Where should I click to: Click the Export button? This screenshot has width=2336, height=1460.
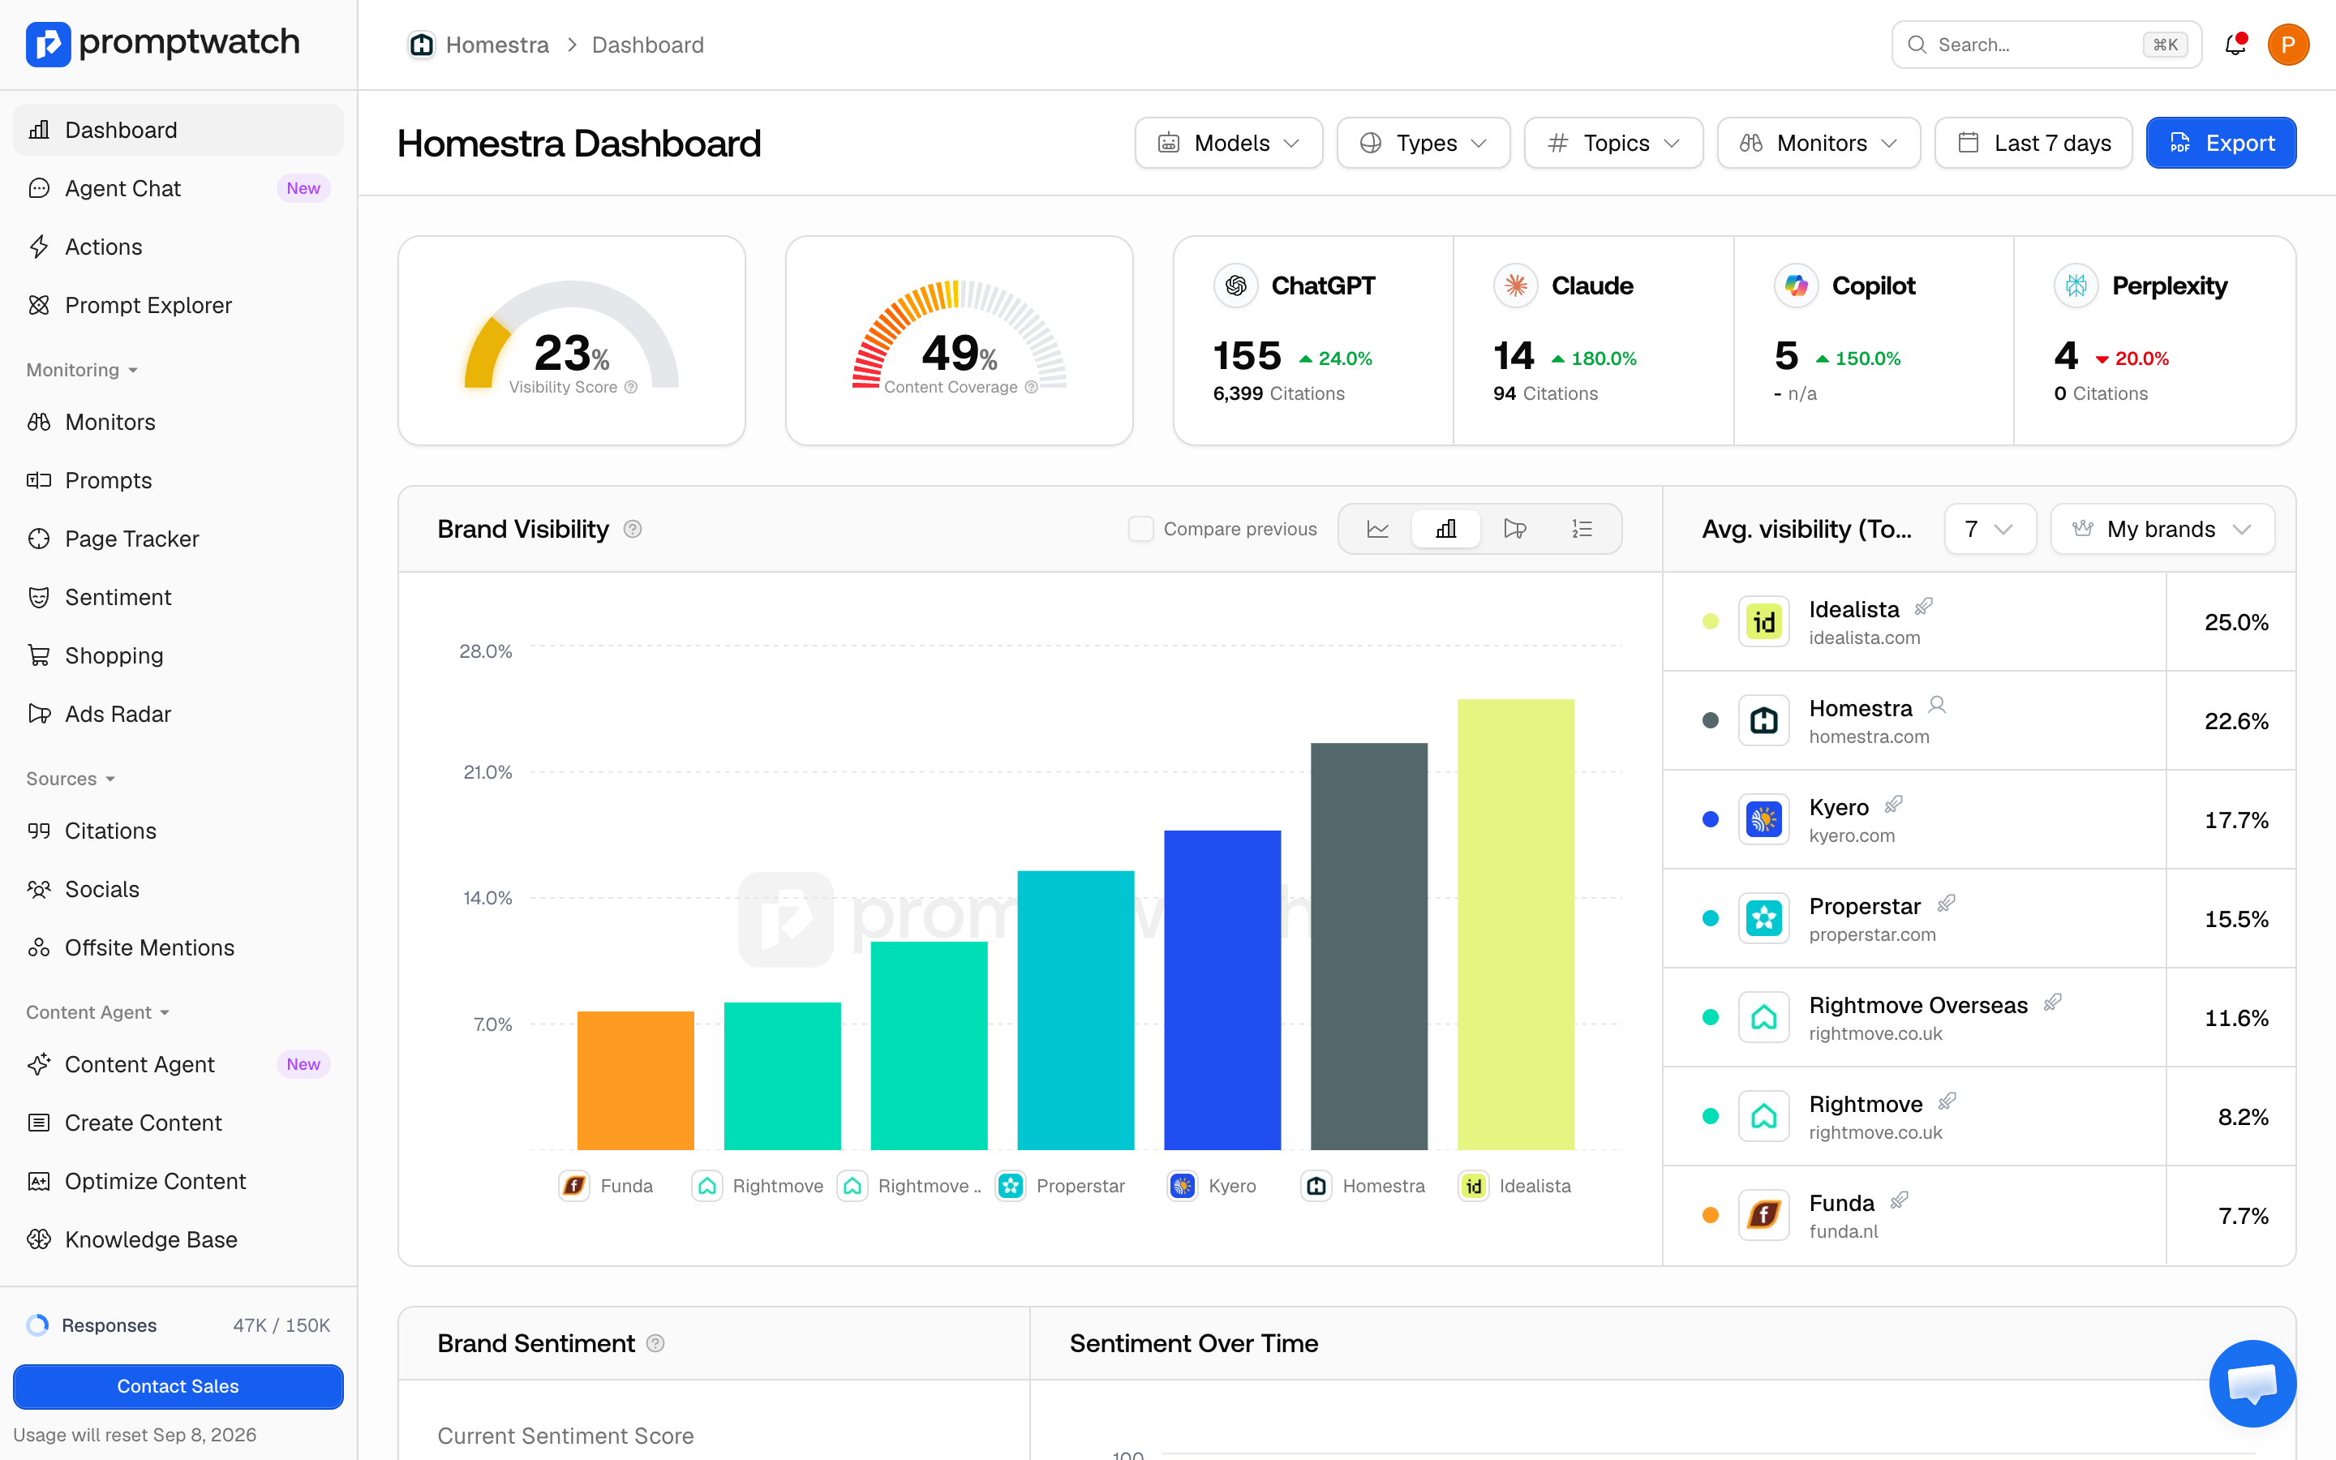[2221, 143]
